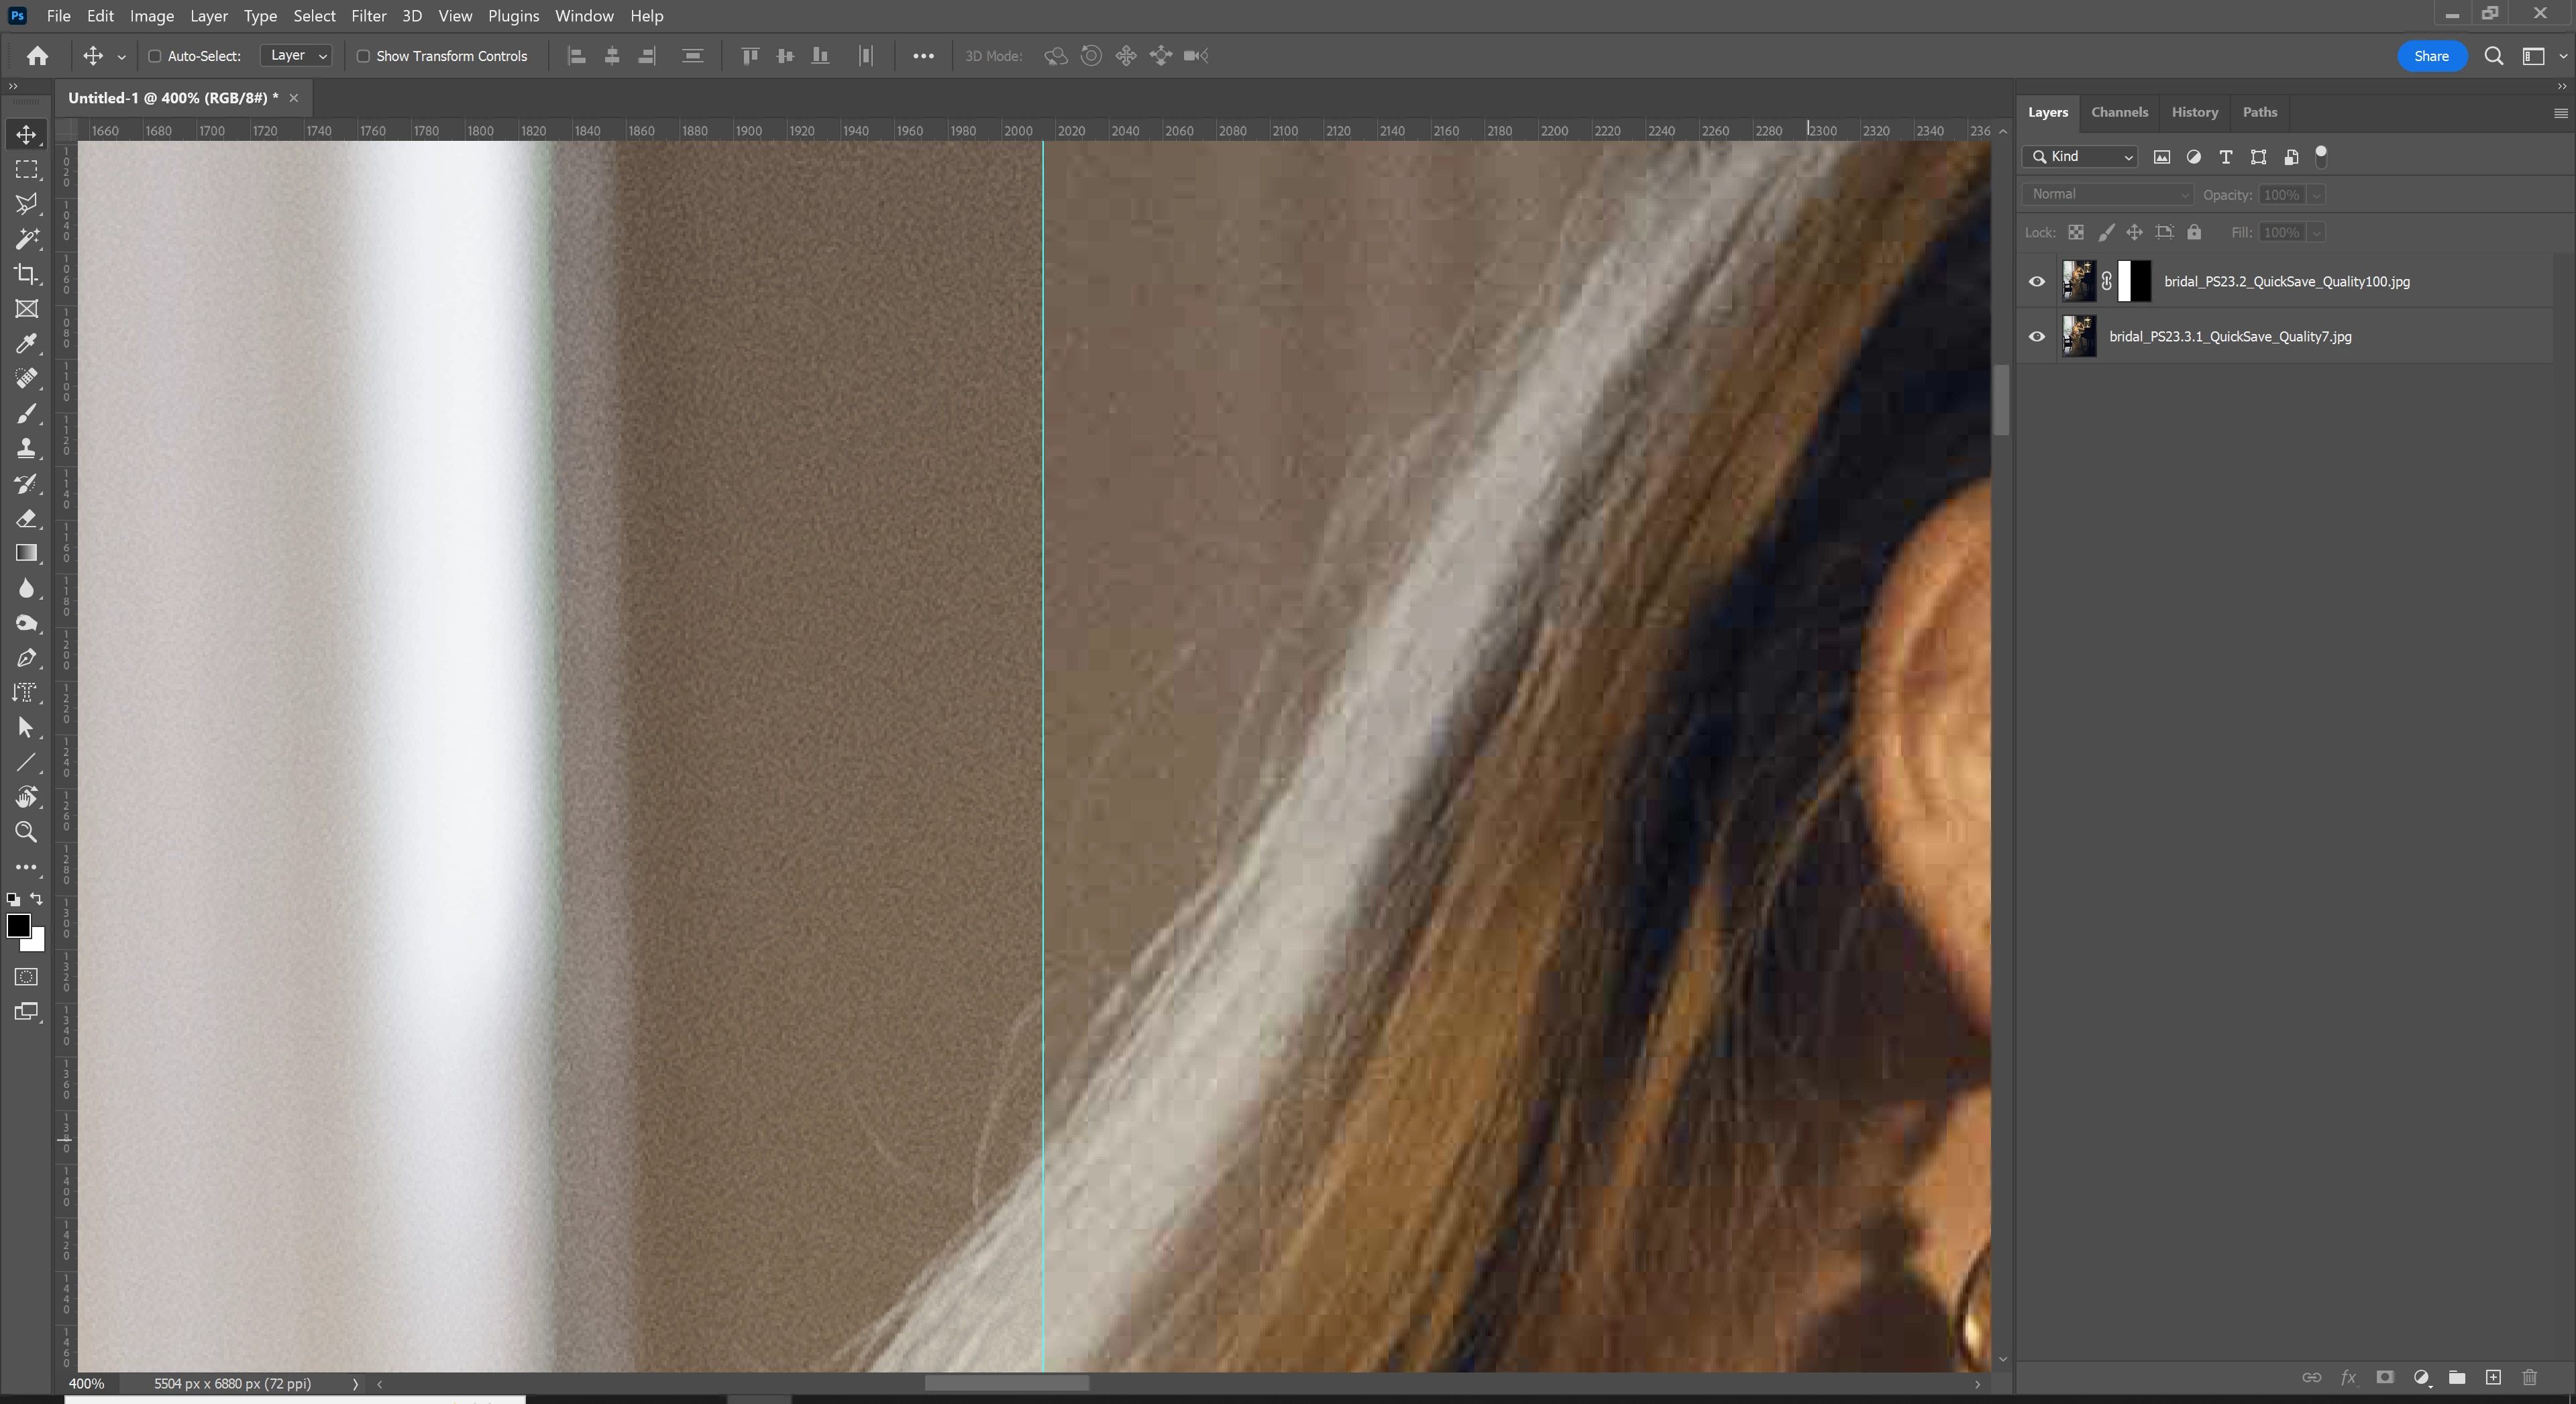Choose the Magic Wand tool
This screenshot has height=1404, width=2576.
(x=27, y=239)
